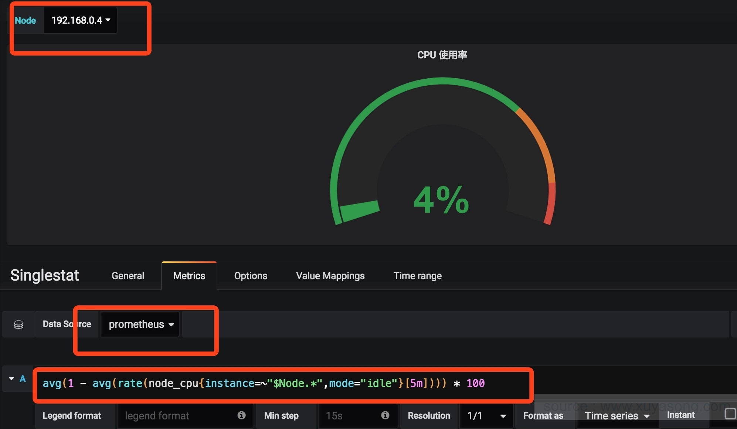Click the CPU 使用率 panel title

tap(442, 55)
